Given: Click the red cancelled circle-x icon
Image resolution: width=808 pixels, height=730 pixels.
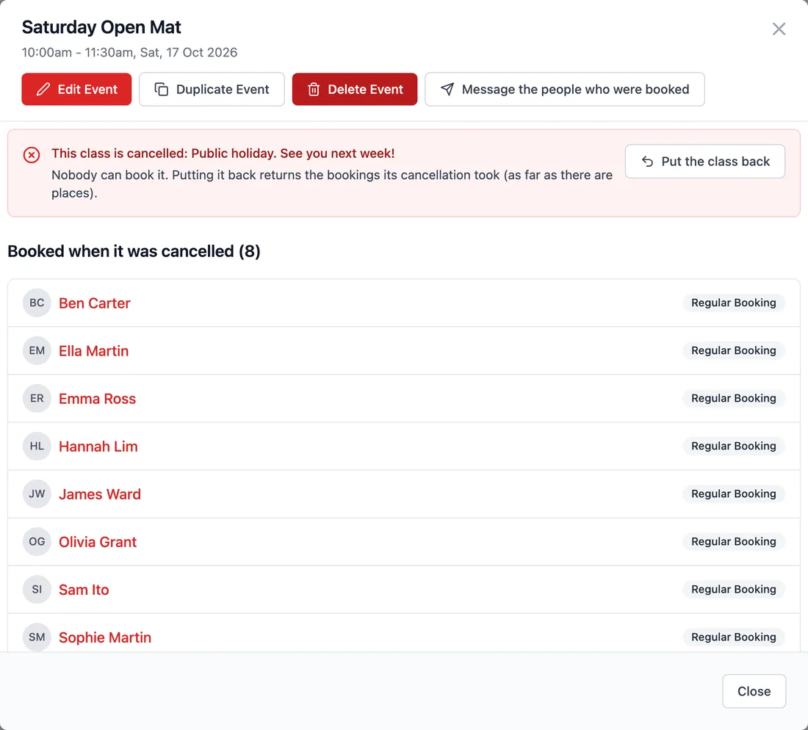Looking at the screenshot, I should pyautogui.click(x=32, y=154).
